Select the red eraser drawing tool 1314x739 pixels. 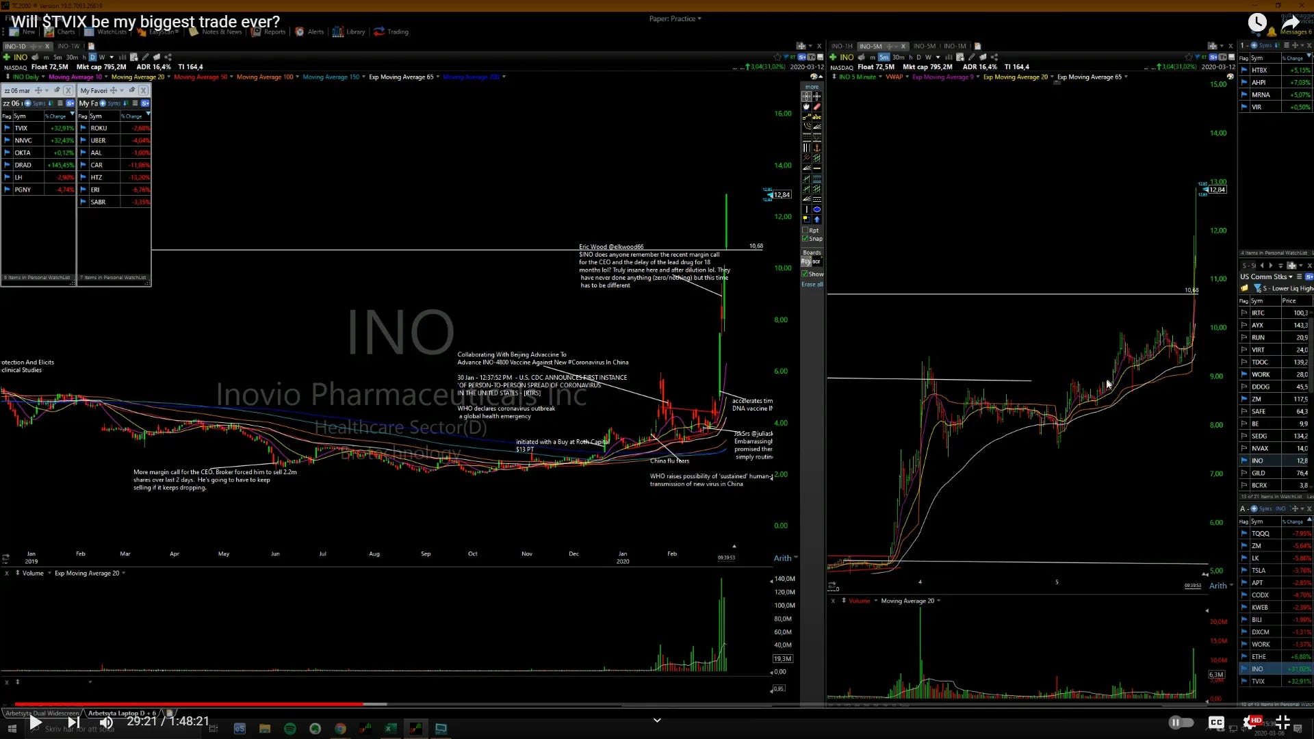[816, 107]
